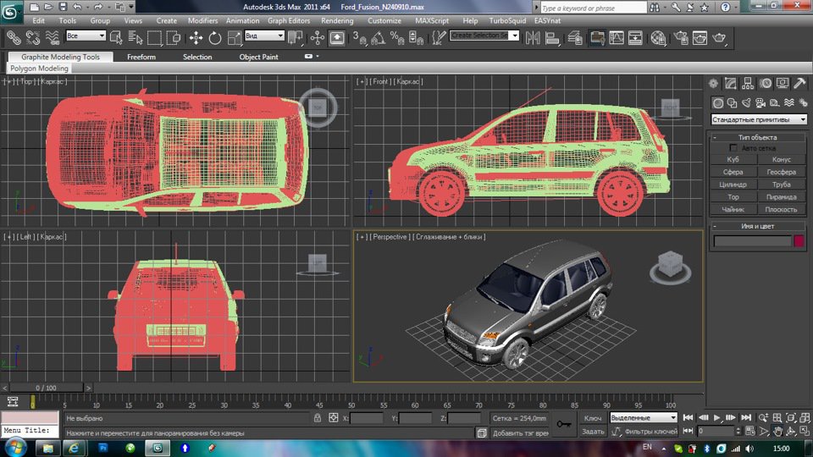The width and height of the screenshot is (813, 457).
Task: Click the Render Production teapot
Action: pyautogui.click(x=719, y=37)
